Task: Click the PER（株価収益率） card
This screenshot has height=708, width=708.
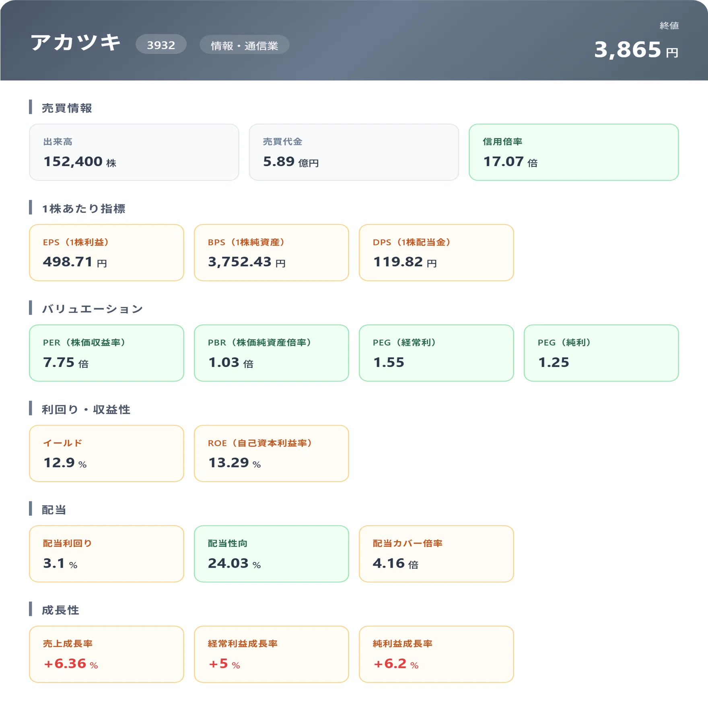Action: click(107, 353)
